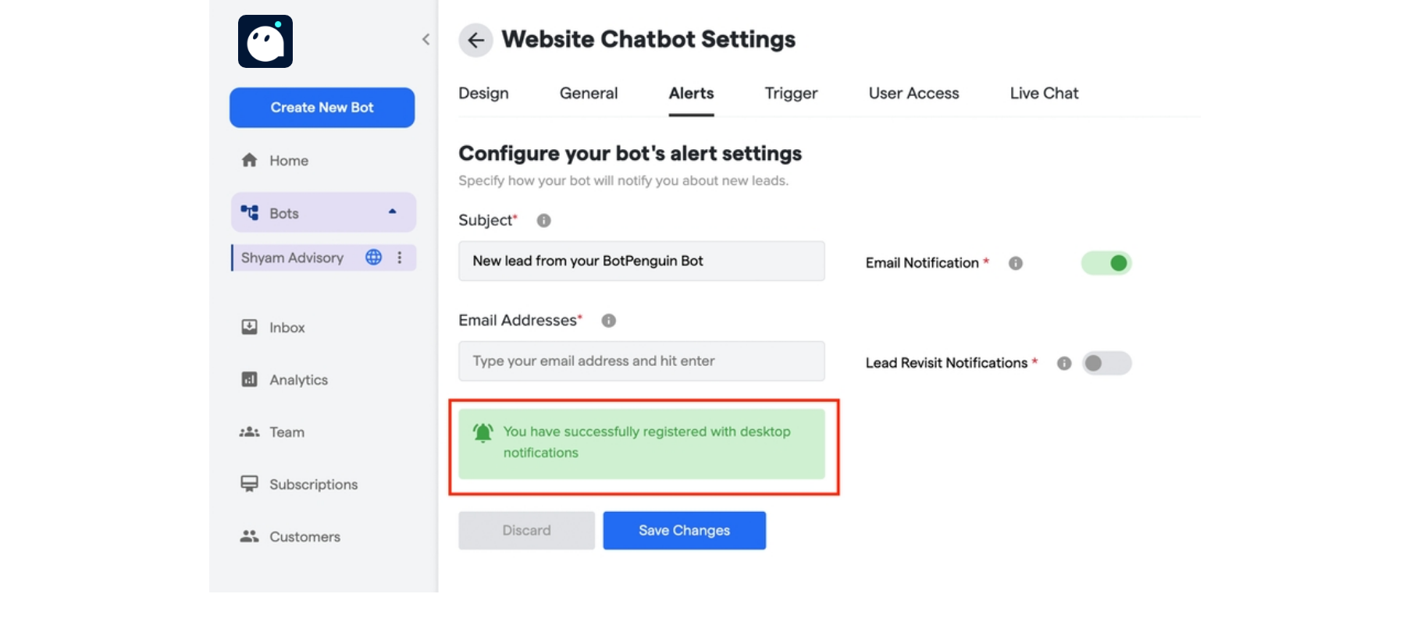Open the Live Chat tab
This screenshot has height=633, width=1410.
pyautogui.click(x=1044, y=93)
